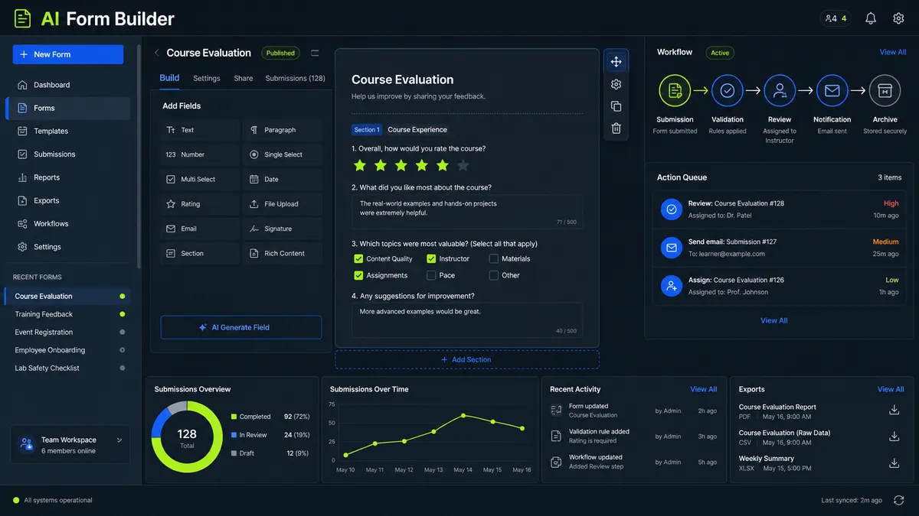Create a New Form
This screenshot has height=516, width=919.
point(67,54)
